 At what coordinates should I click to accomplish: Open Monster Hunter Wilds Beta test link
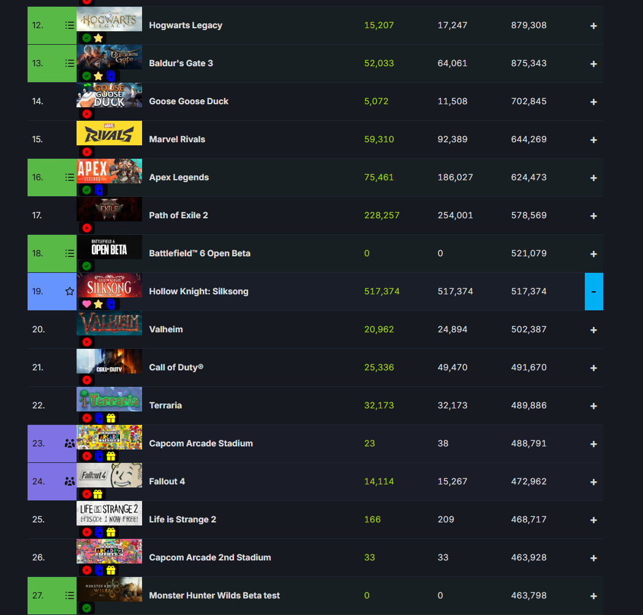click(x=214, y=595)
